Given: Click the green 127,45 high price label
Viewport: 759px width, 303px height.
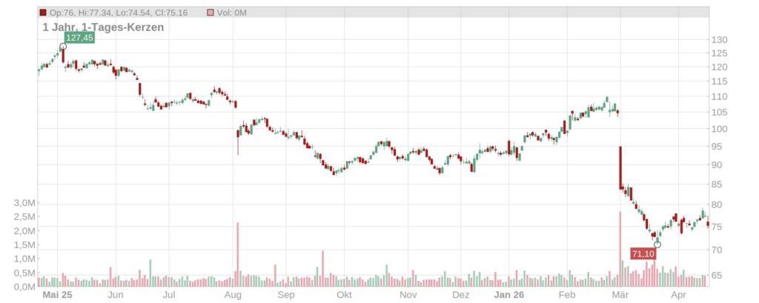Looking at the screenshot, I should click(x=79, y=37).
